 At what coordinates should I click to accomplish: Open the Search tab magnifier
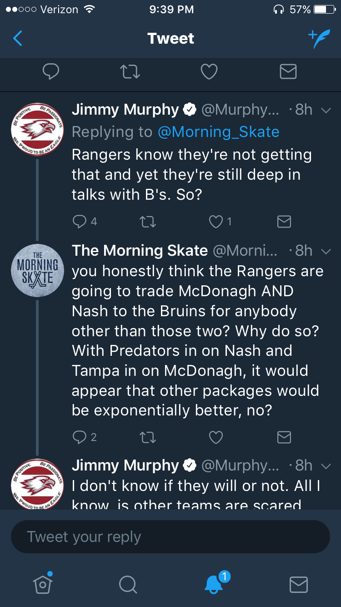pyautogui.click(x=127, y=584)
